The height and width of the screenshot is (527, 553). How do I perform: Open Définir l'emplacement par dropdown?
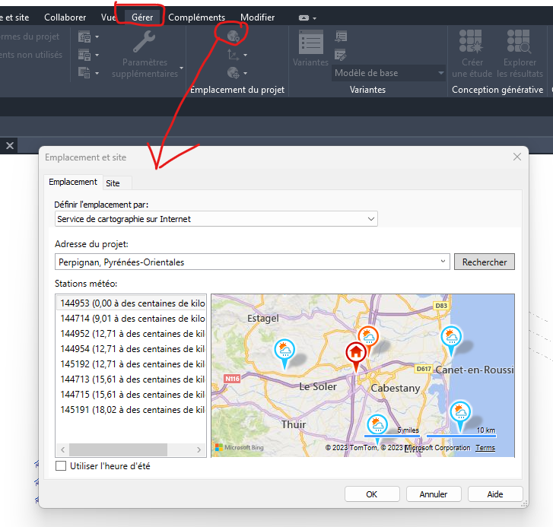216,219
